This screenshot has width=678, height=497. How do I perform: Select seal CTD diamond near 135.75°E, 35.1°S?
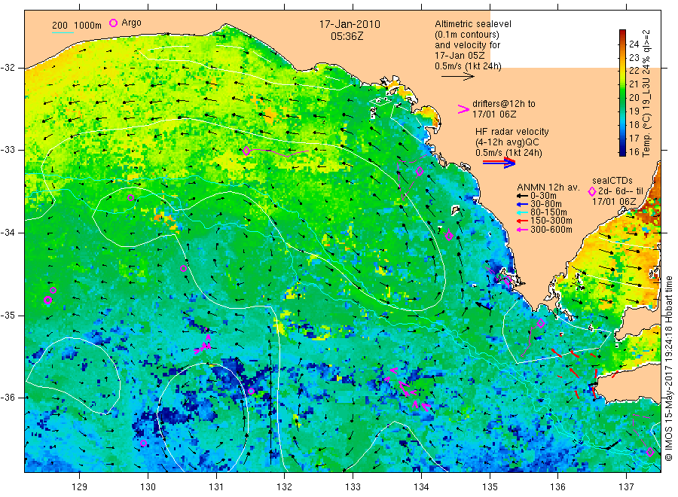541,323
